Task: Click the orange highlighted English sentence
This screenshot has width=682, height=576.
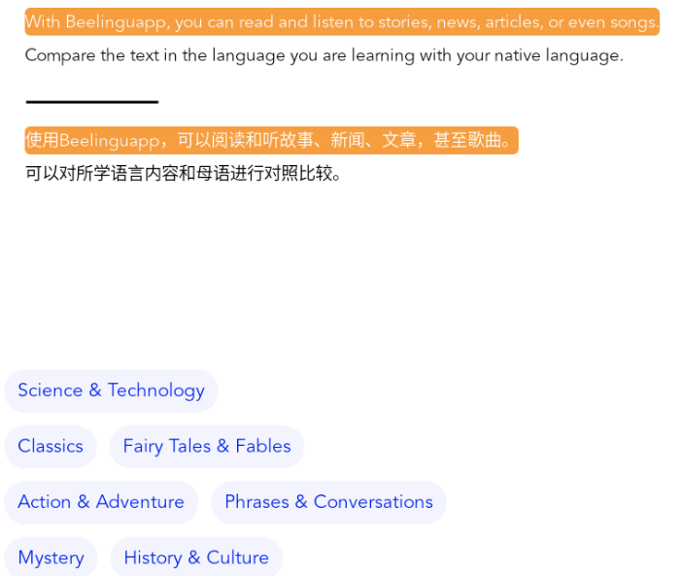Action: [x=342, y=22]
